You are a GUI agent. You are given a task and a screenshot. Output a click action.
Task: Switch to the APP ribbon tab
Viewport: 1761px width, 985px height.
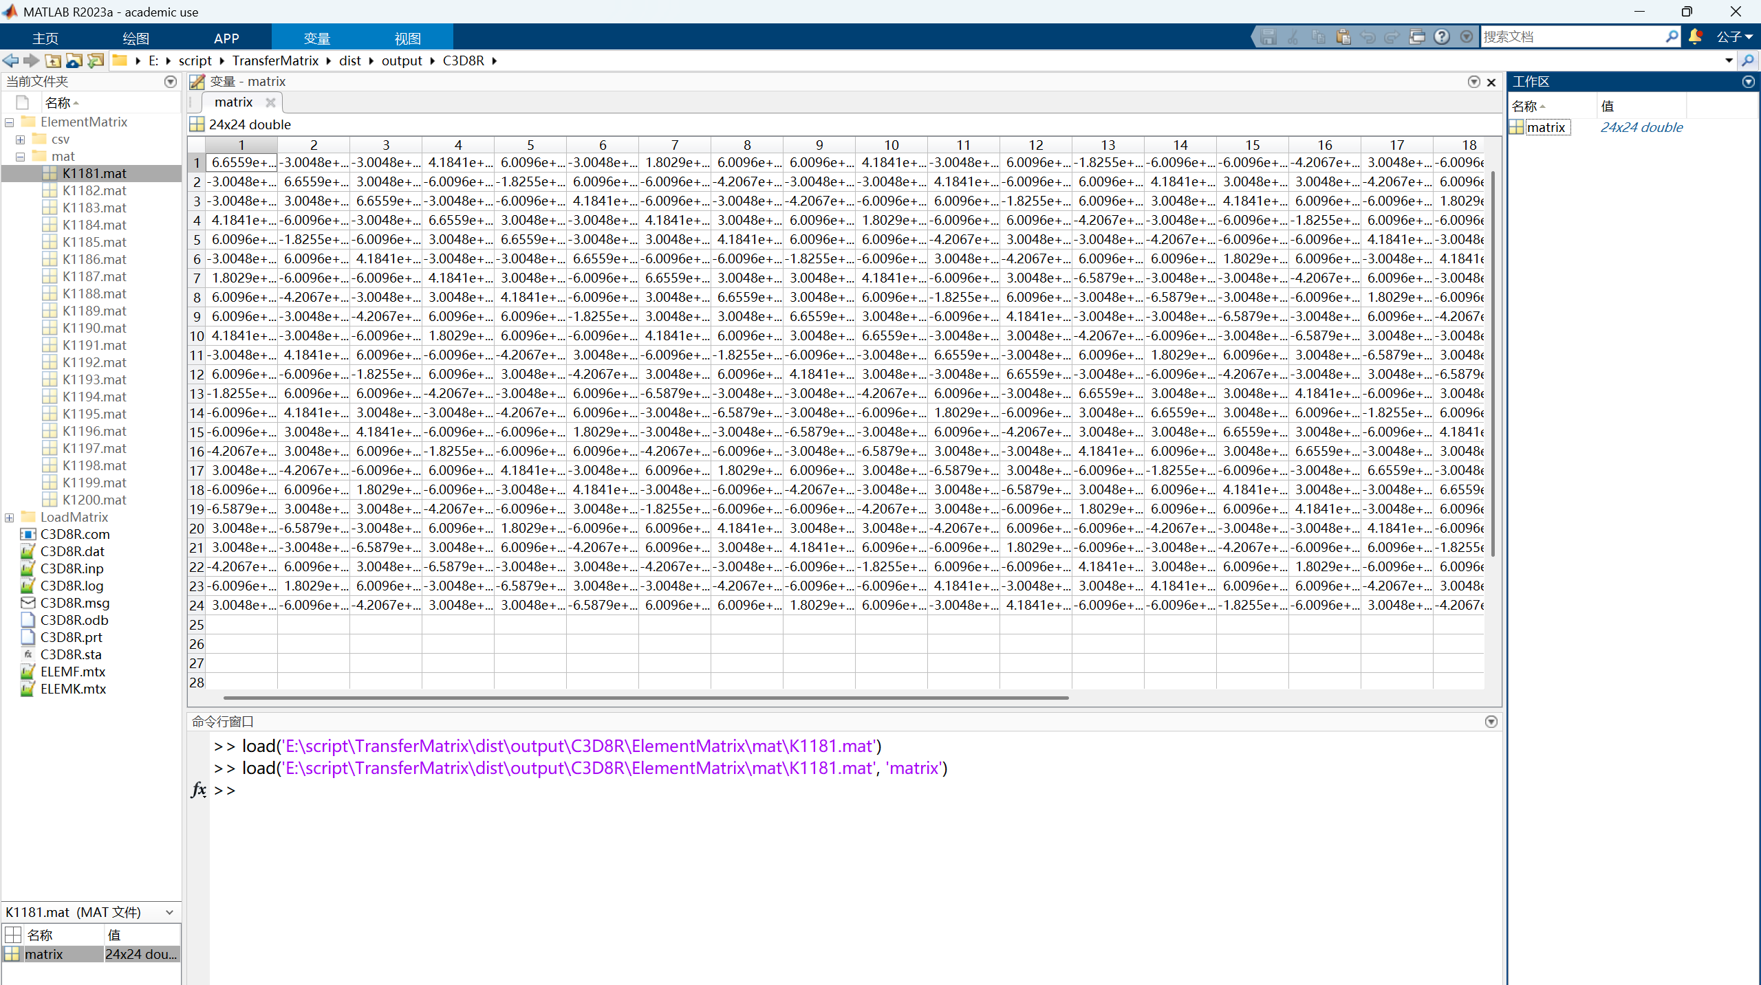(226, 38)
